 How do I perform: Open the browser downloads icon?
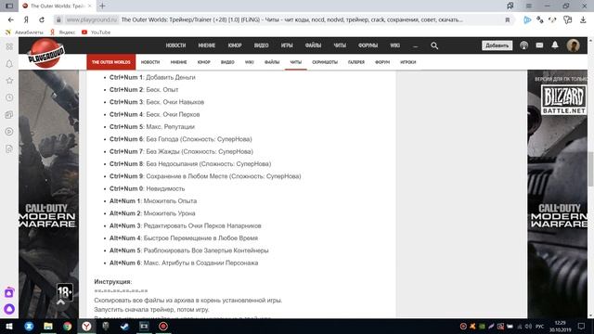[x=583, y=19]
